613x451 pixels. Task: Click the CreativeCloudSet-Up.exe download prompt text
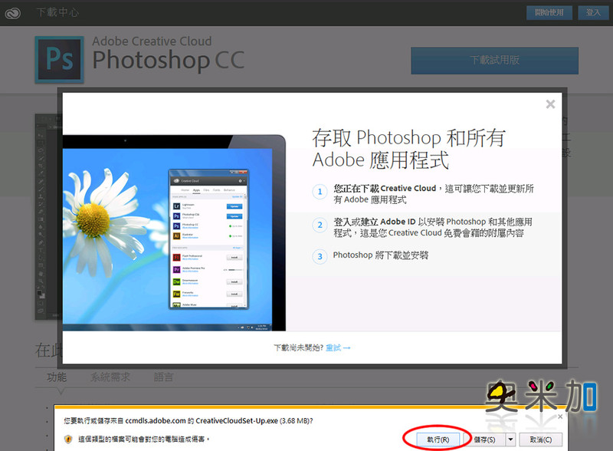pos(188,421)
